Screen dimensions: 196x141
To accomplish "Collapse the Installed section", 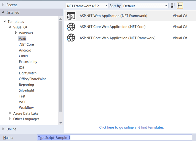I will click(3, 12).
